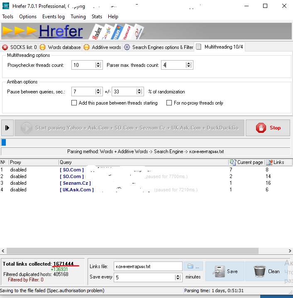Screen dimensions: 293x298
Task: Focus the Save every minutes field
Action: click(x=144, y=277)
